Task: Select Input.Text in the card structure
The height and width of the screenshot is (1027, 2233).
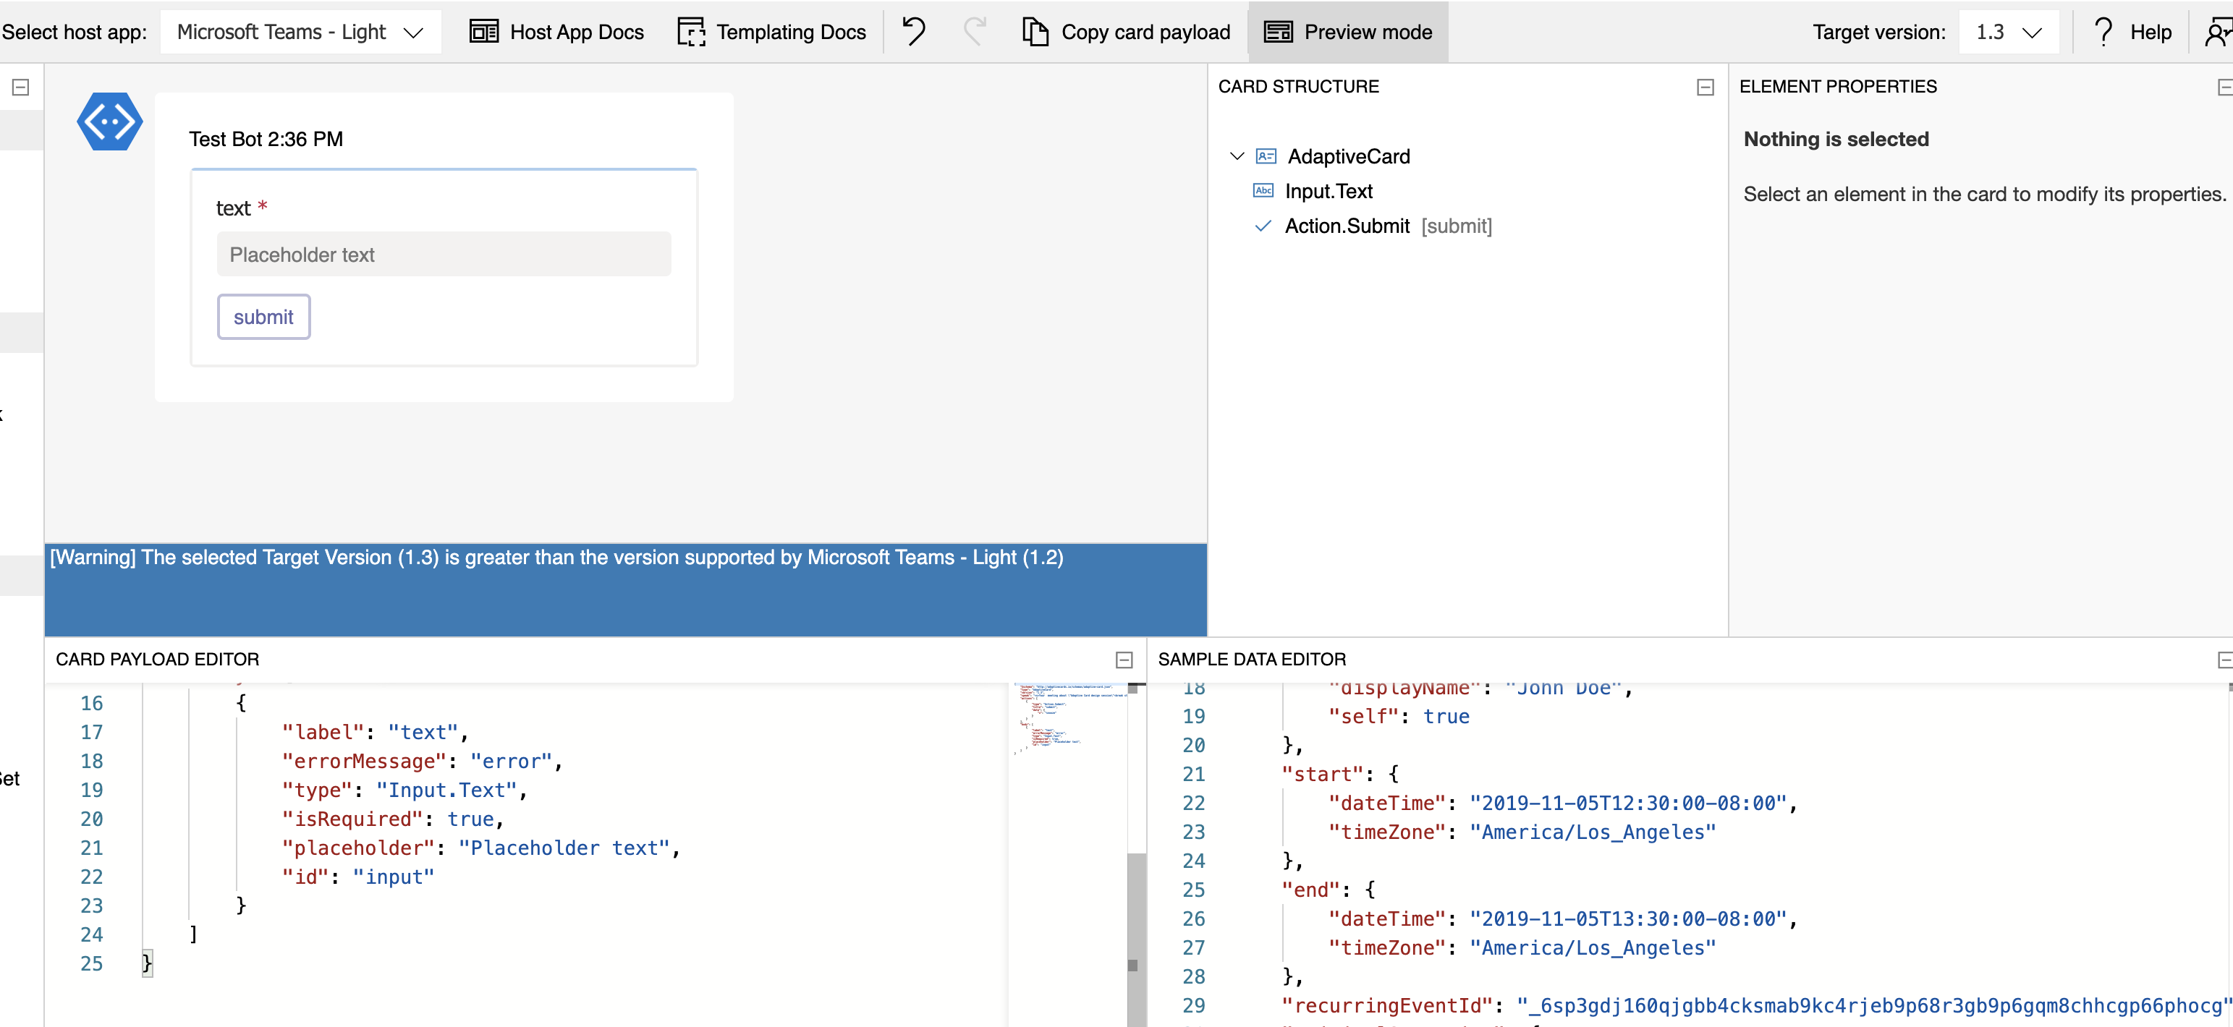Action: point(1328,191)
